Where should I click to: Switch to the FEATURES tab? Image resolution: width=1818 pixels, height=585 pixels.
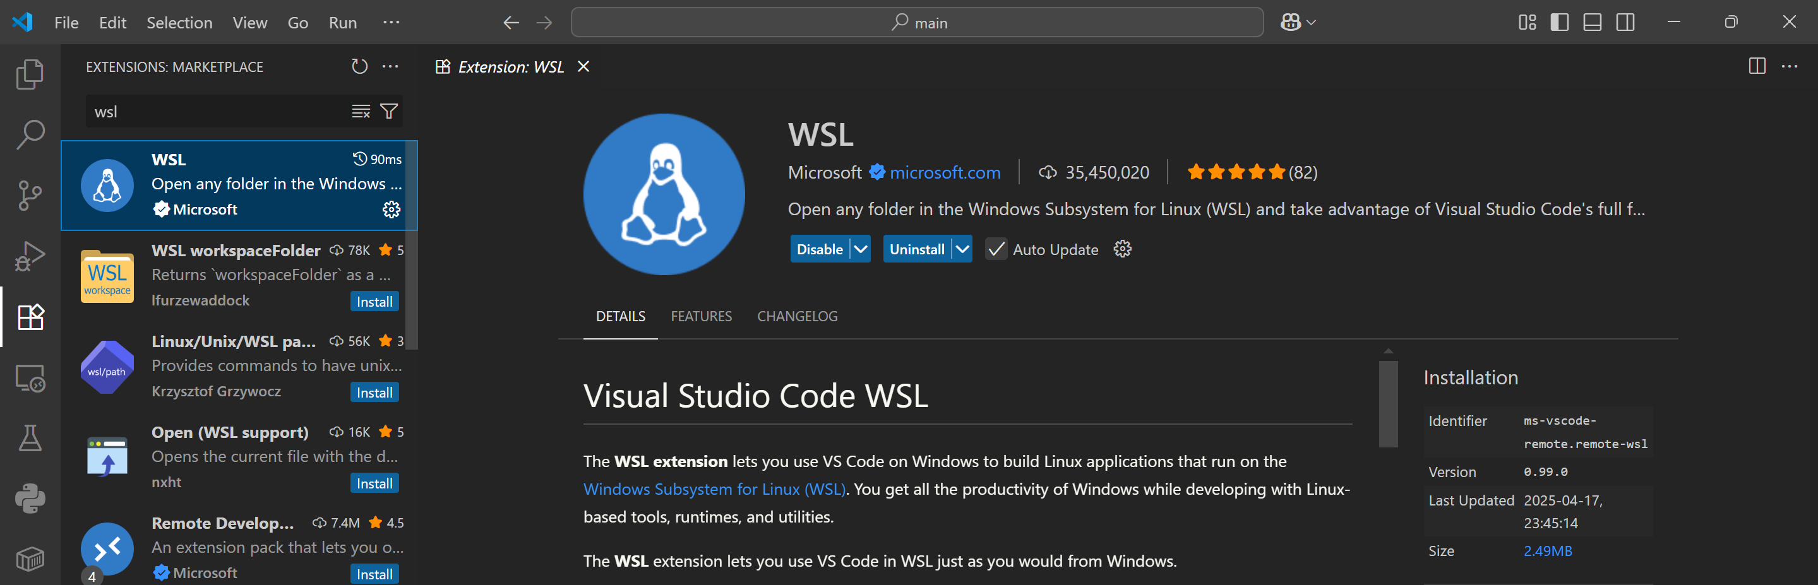pyautogui.click(x=701, y=316)
